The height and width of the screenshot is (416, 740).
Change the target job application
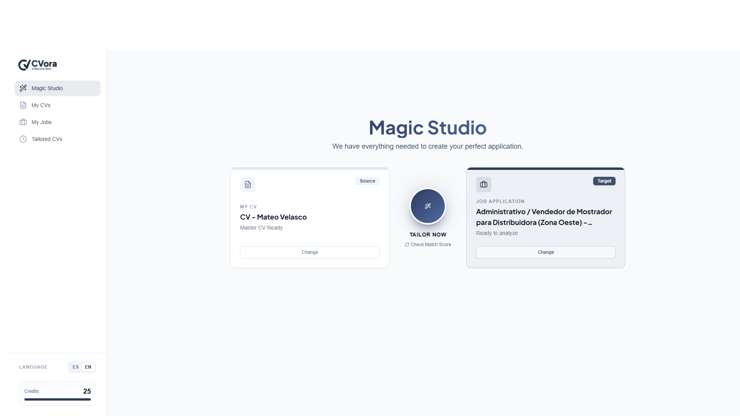pyautogui.click(x=545, y=252)
